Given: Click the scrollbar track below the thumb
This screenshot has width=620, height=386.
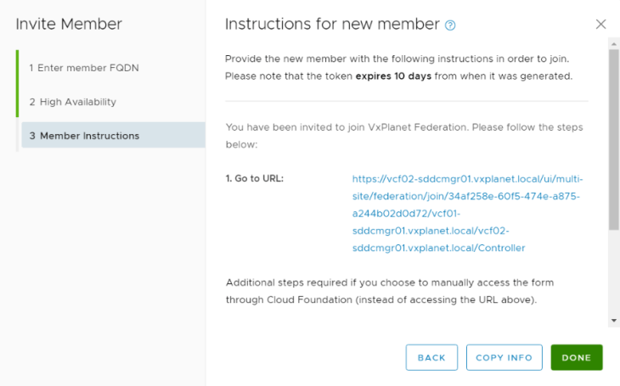Looking at the screenshot, I should (614, 272).
